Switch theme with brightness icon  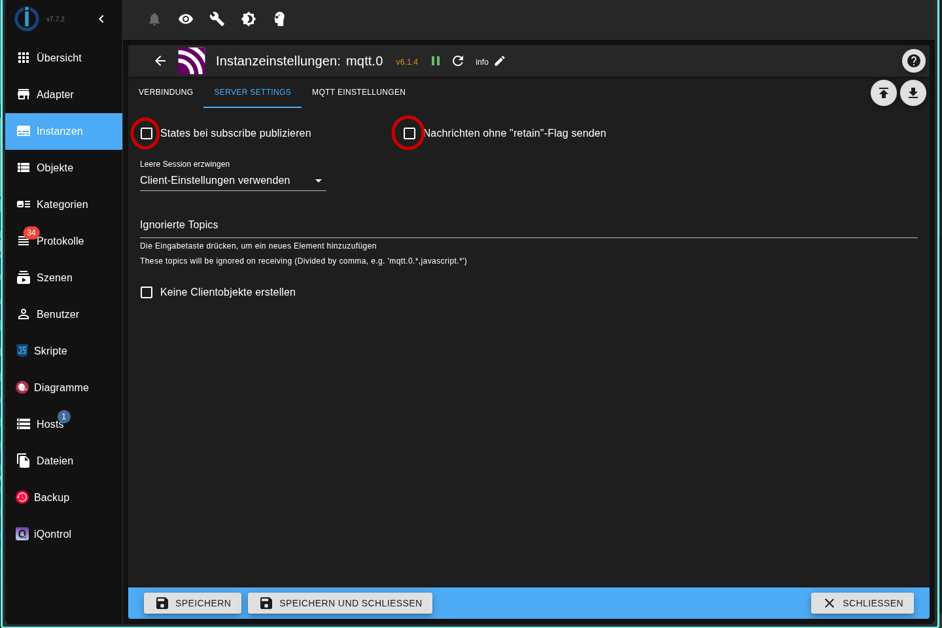click(x=249, y=19)
